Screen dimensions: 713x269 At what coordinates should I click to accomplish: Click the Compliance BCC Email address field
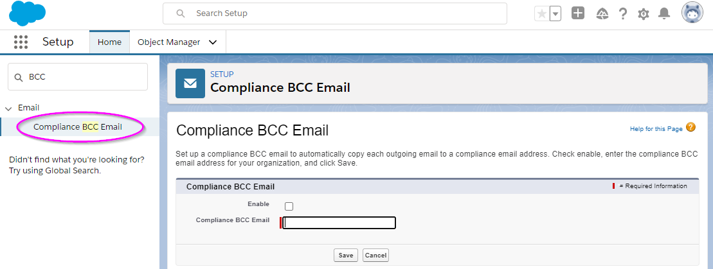click(x=339, y=223)
